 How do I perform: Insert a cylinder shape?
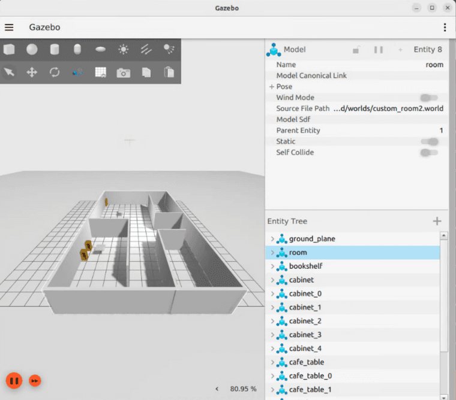[x=55, y=49]
